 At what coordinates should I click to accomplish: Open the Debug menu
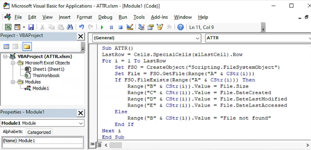(x=105, y=17)
